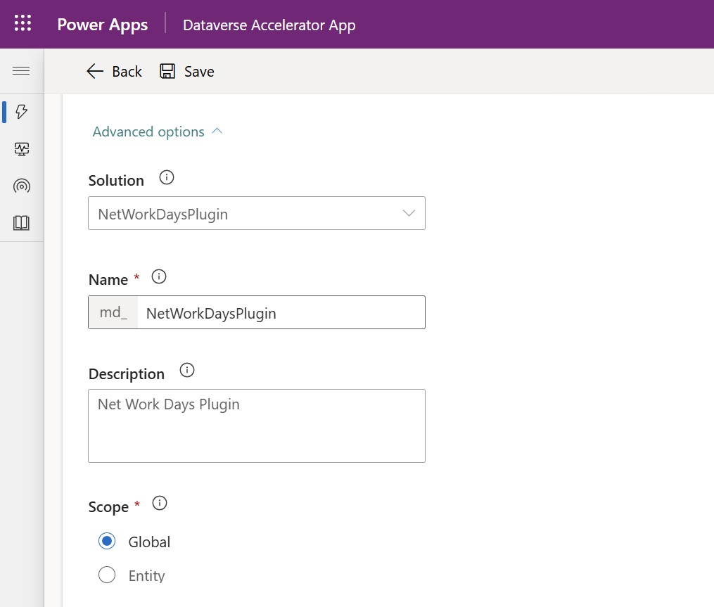Click the Power Apps title link

point(103,25)
